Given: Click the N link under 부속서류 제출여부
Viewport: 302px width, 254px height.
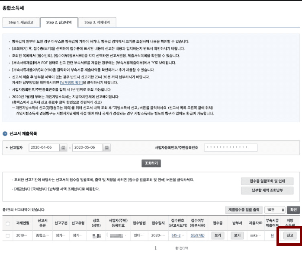Looking at the screenshot, I should [x=272, y=235].
